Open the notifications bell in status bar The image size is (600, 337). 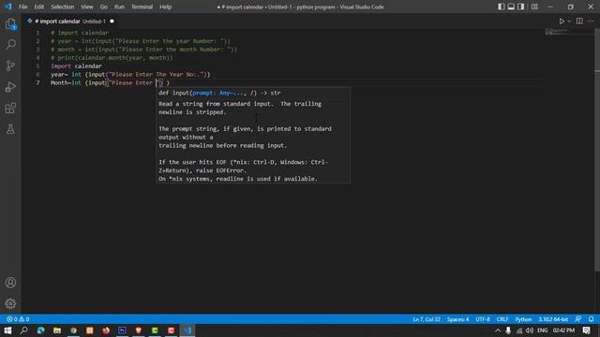click(x=591, y=319)
